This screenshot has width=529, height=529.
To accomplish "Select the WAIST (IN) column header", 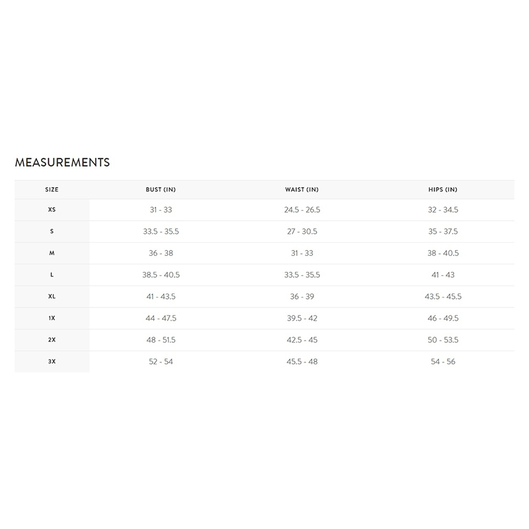I will pyautogui.click(x=302, y=190).
